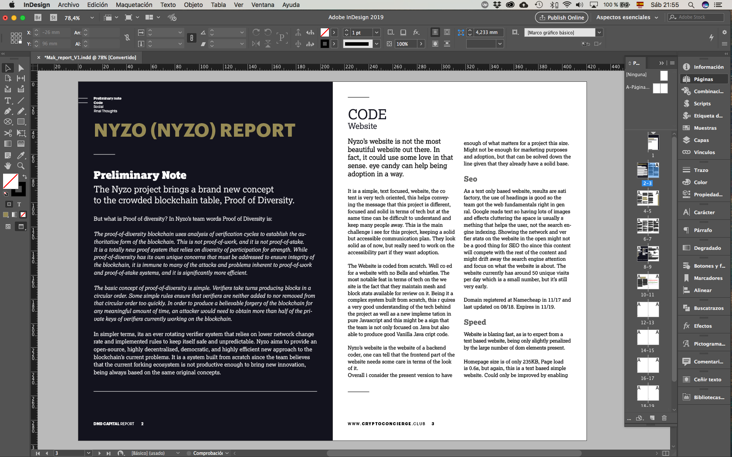Open the Ventana menu
The image size is (732, 457).
pos(263,5)
